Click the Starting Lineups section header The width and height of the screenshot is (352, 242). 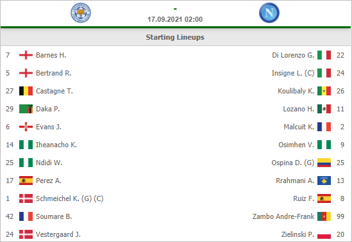click(175, 37)
